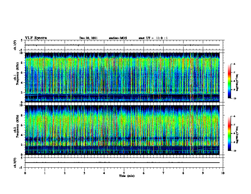Screen dimensions: 251x194
Task: Click the ch.2 frequency tick label '6'
Action: (x=22, y=125)
